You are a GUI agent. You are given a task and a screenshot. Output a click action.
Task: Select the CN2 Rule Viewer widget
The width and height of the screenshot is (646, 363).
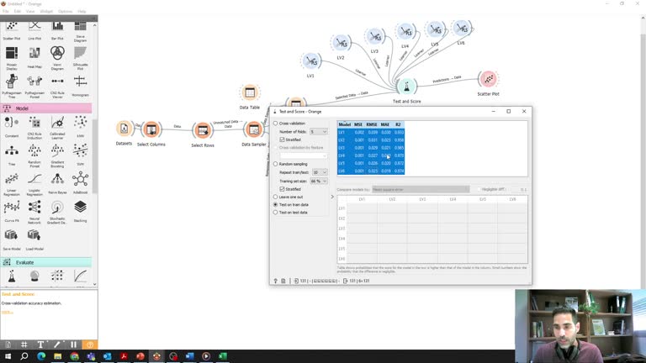[57, 86]
